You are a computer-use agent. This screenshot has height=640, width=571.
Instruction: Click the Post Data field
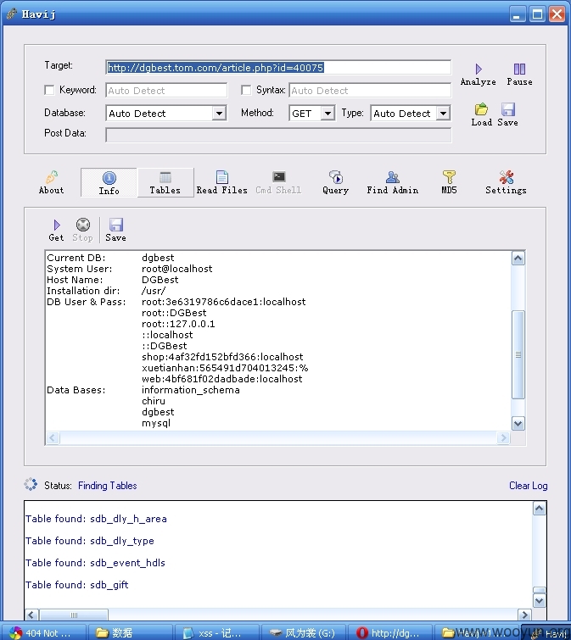(278, 135)
